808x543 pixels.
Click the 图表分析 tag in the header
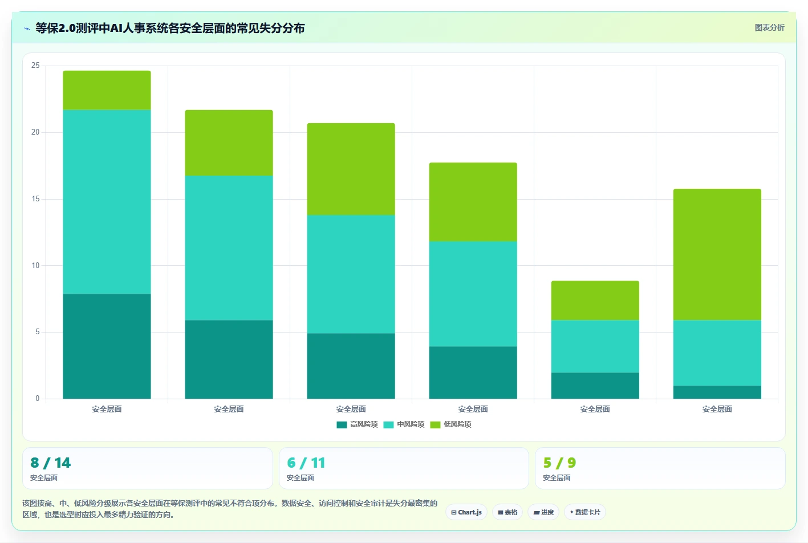[x=769, y=27]
